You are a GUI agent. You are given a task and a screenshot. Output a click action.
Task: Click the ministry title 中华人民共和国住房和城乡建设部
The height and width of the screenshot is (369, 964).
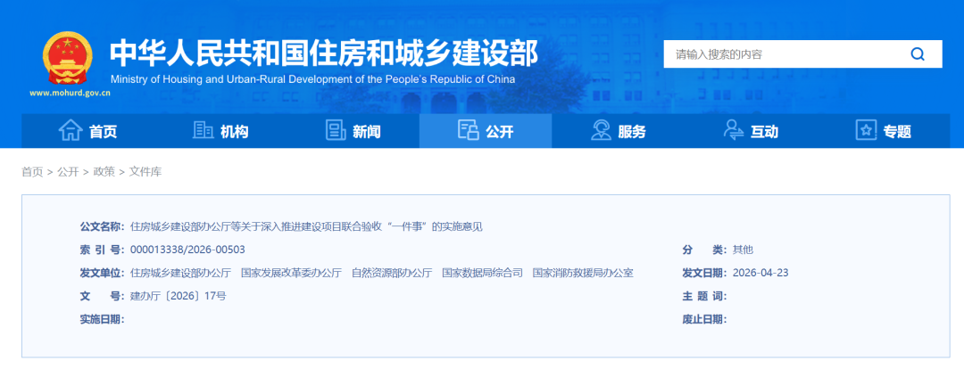[x=324, y=54]
